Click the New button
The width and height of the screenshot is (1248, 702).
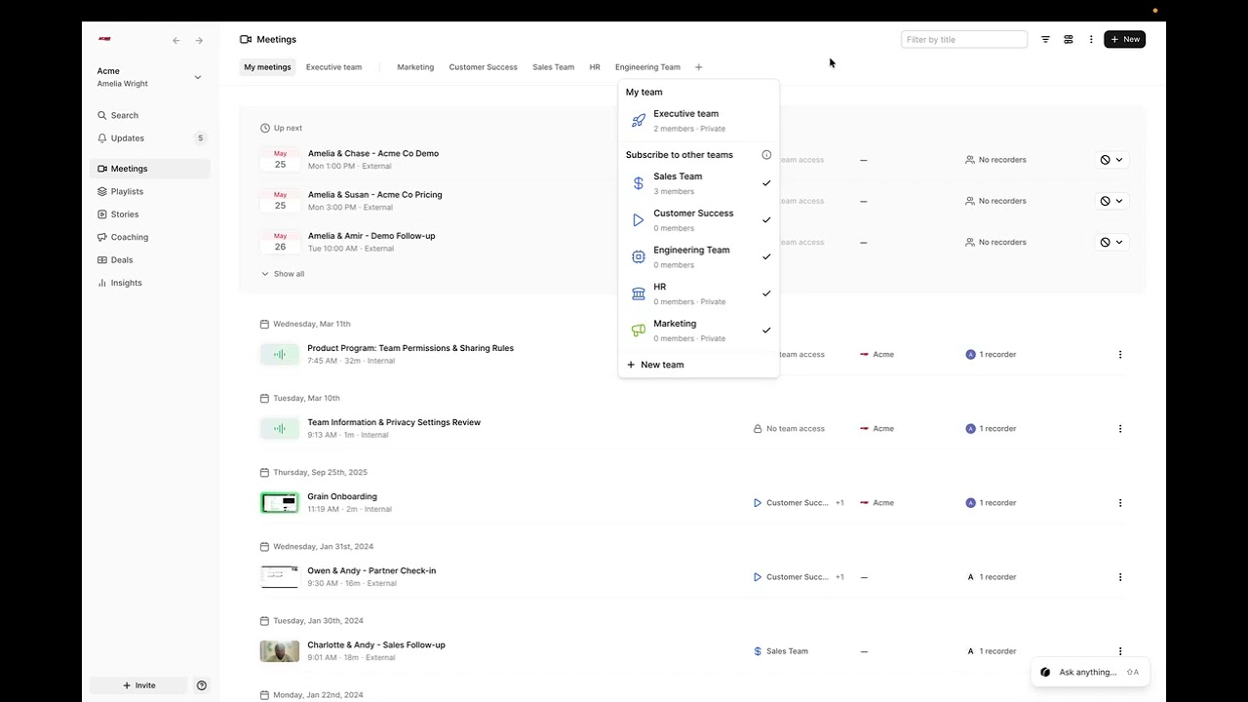[x=1124, y=40]
